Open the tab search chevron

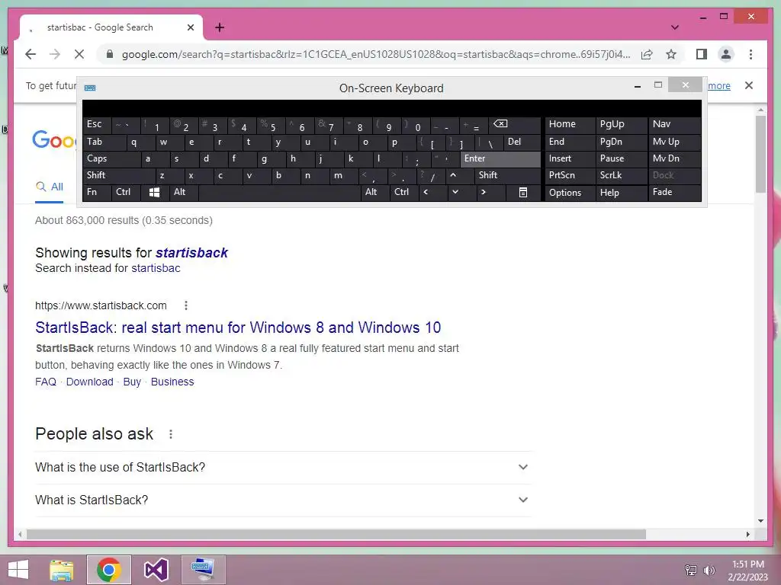675,27
